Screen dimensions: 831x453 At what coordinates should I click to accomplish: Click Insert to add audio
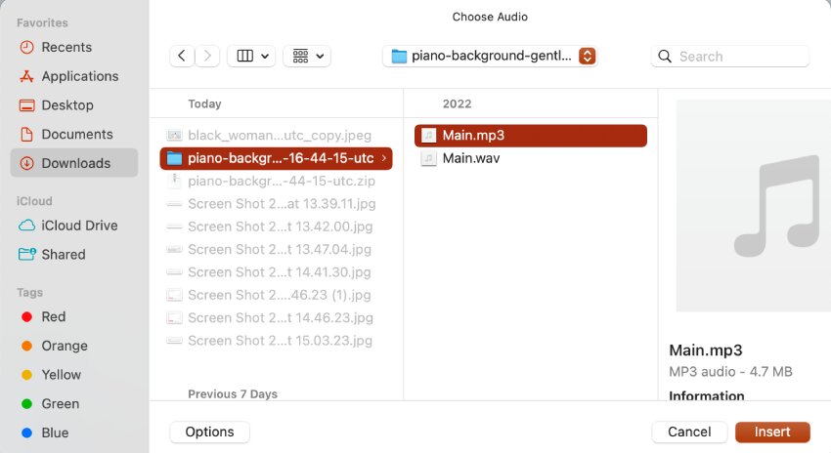coord(772,432)
